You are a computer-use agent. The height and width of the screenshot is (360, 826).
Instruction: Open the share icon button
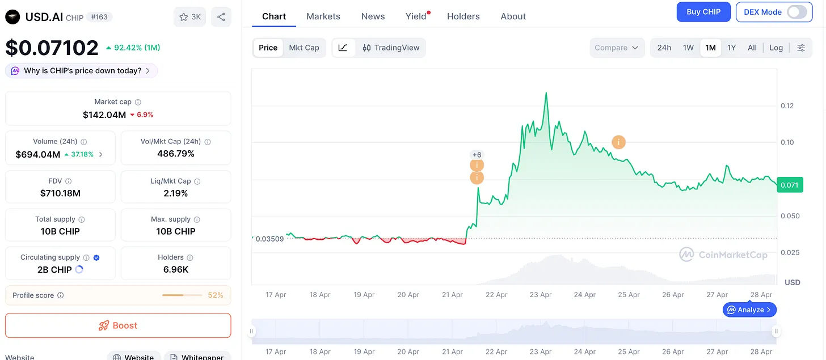coord(221,17)
